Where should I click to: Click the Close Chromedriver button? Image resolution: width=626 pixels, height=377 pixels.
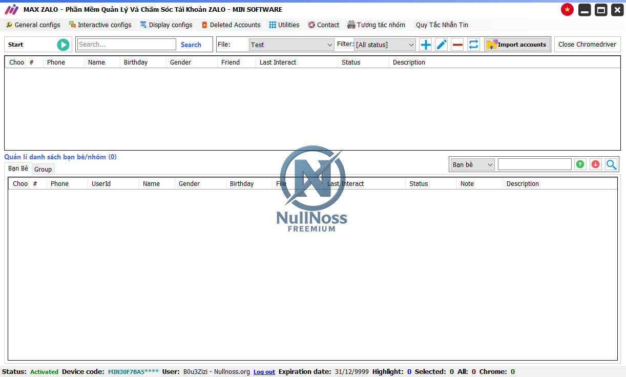587,45
